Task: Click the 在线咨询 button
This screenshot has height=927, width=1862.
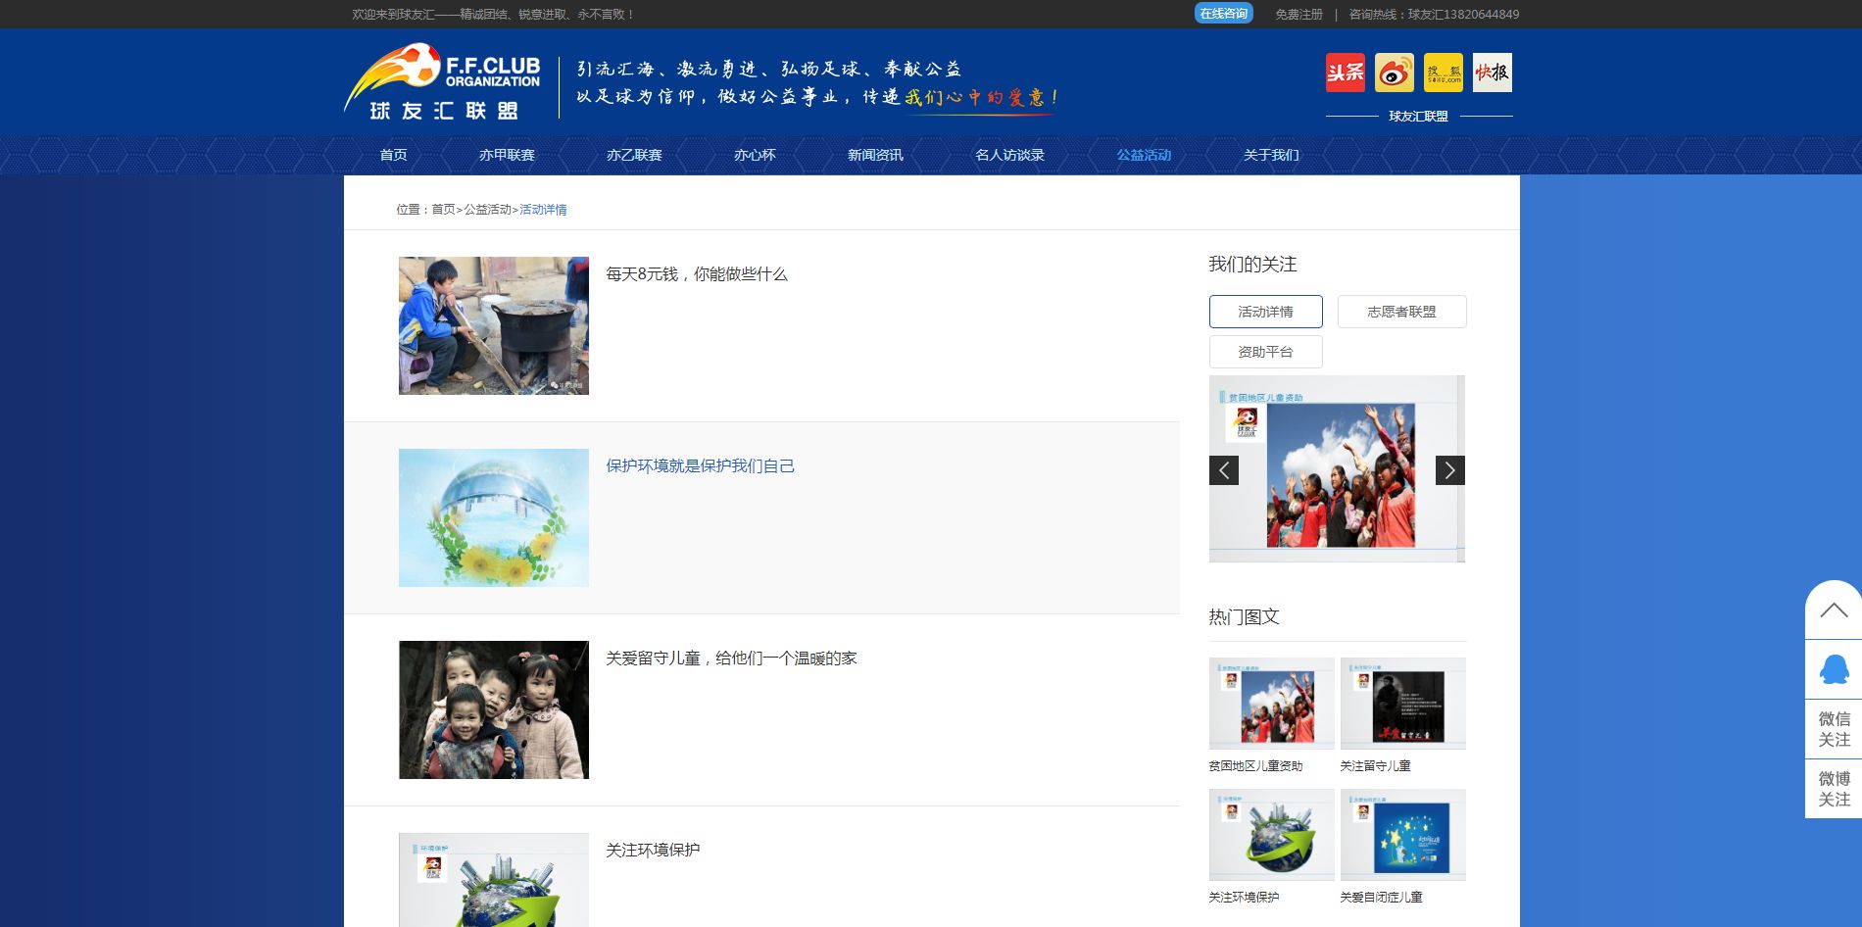Action: [1223, 14]
